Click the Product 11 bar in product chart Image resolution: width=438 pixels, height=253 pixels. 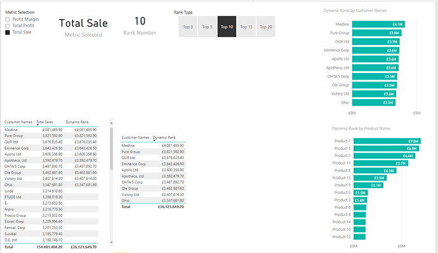(381, 163)
